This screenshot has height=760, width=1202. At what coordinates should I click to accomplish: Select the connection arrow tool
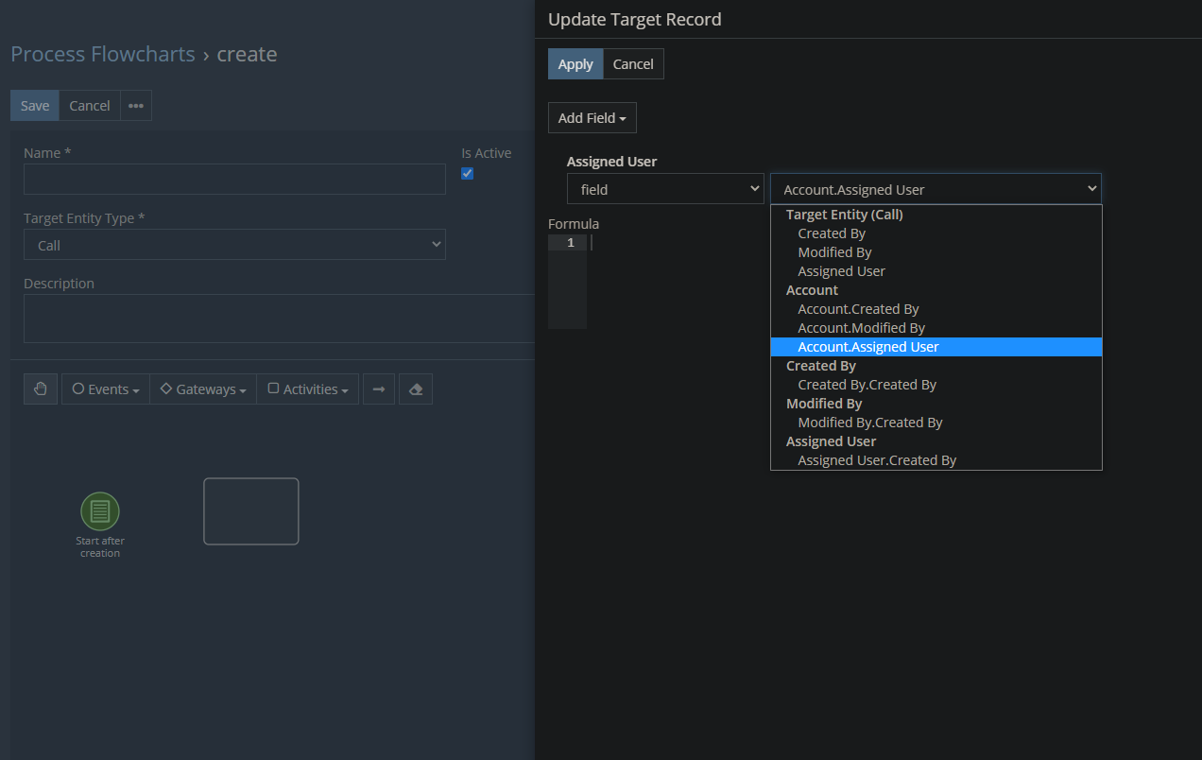click(x=379, y=389)
